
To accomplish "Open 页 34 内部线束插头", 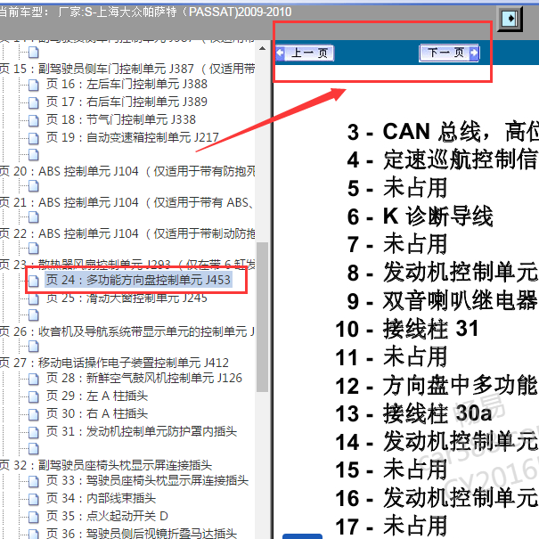I will click(x=101, y=498).
